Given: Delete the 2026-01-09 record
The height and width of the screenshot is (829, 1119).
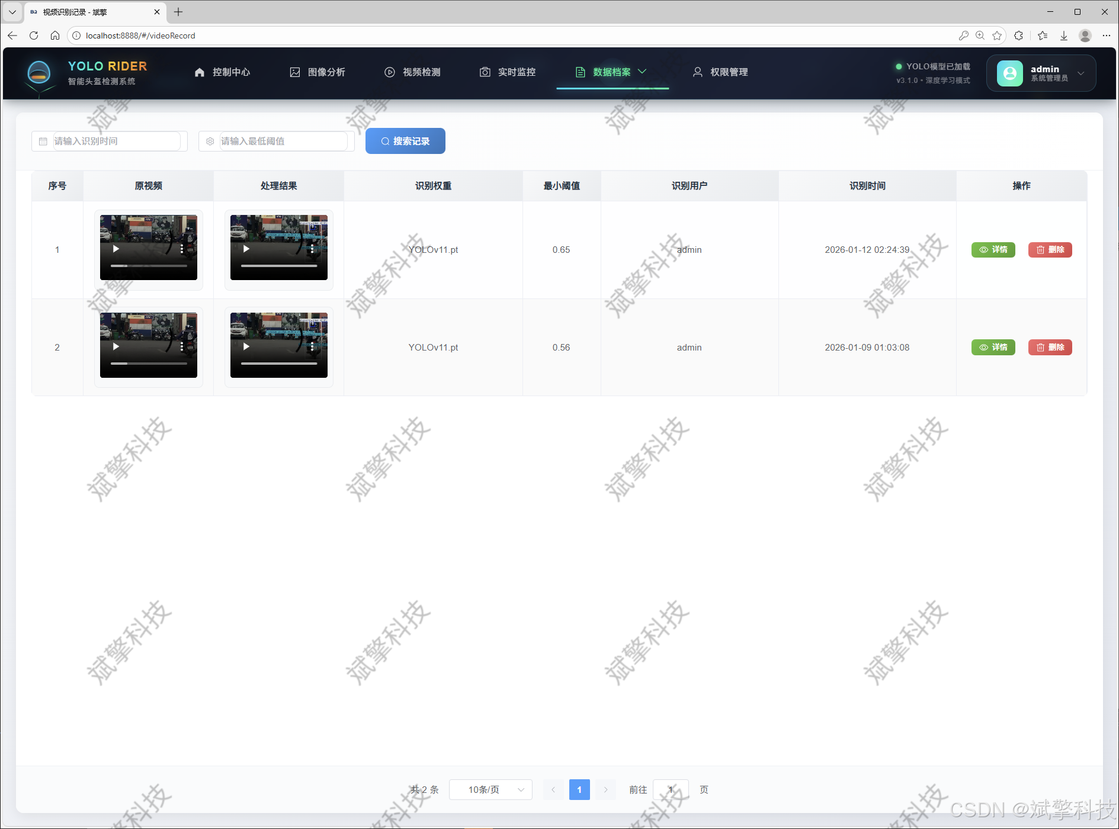Looking at the screenshot, I should pos(1050,348).
